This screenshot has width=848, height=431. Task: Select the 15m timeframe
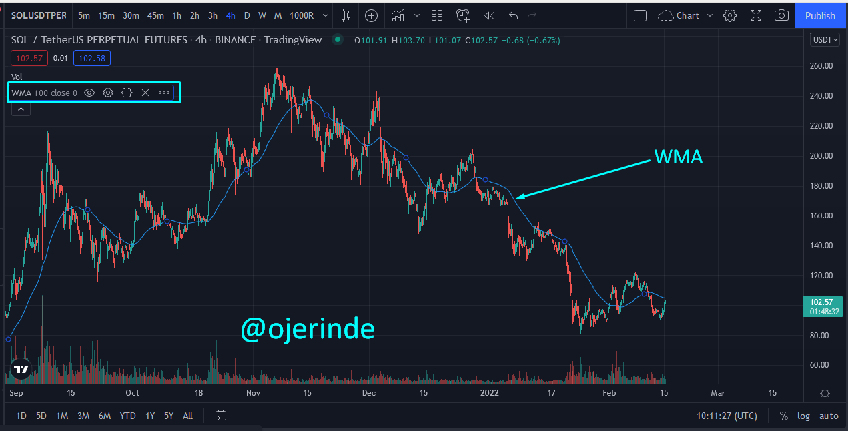click(x=107, y=15)
